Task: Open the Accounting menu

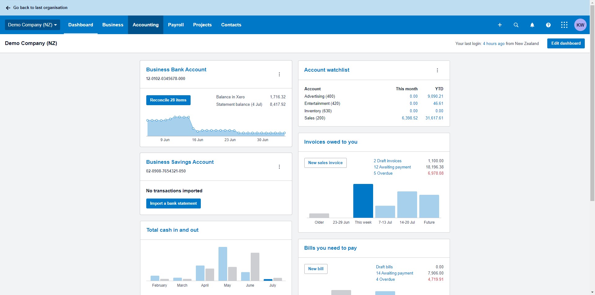Action: [x=145, y=25]
